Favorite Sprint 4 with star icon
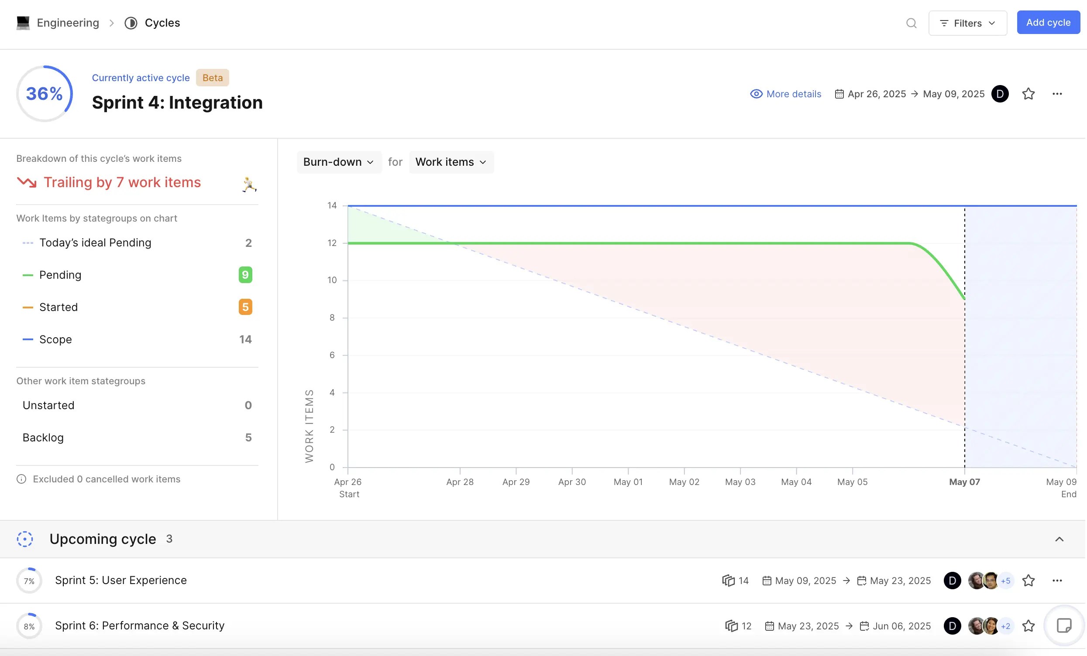Viewport: 1087px width, 656px height. tap(1029, 94)
